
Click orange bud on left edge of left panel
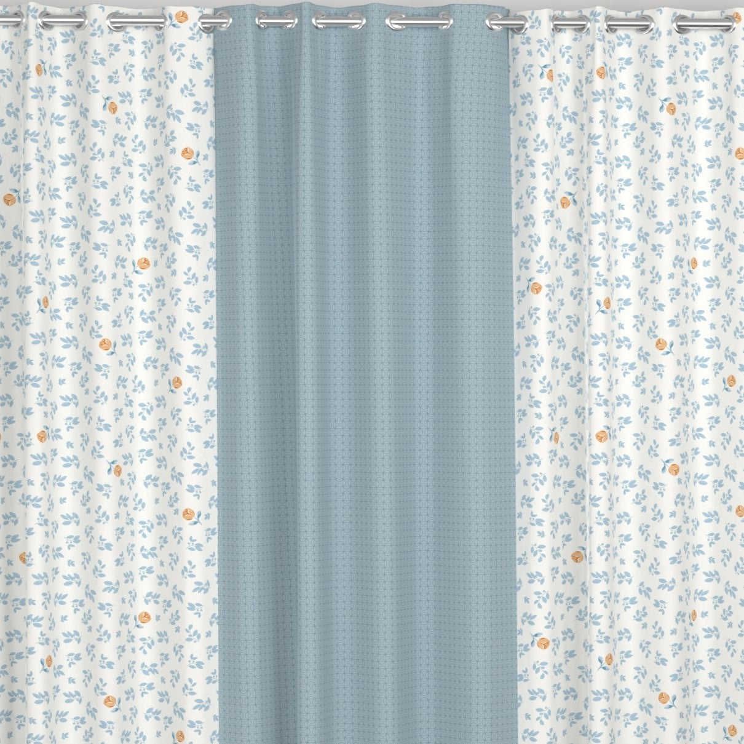click(9, 199)
